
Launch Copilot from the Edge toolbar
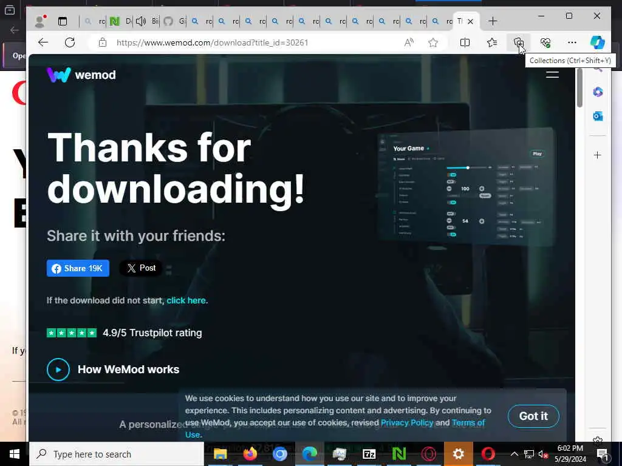click(x=598, y=42)
